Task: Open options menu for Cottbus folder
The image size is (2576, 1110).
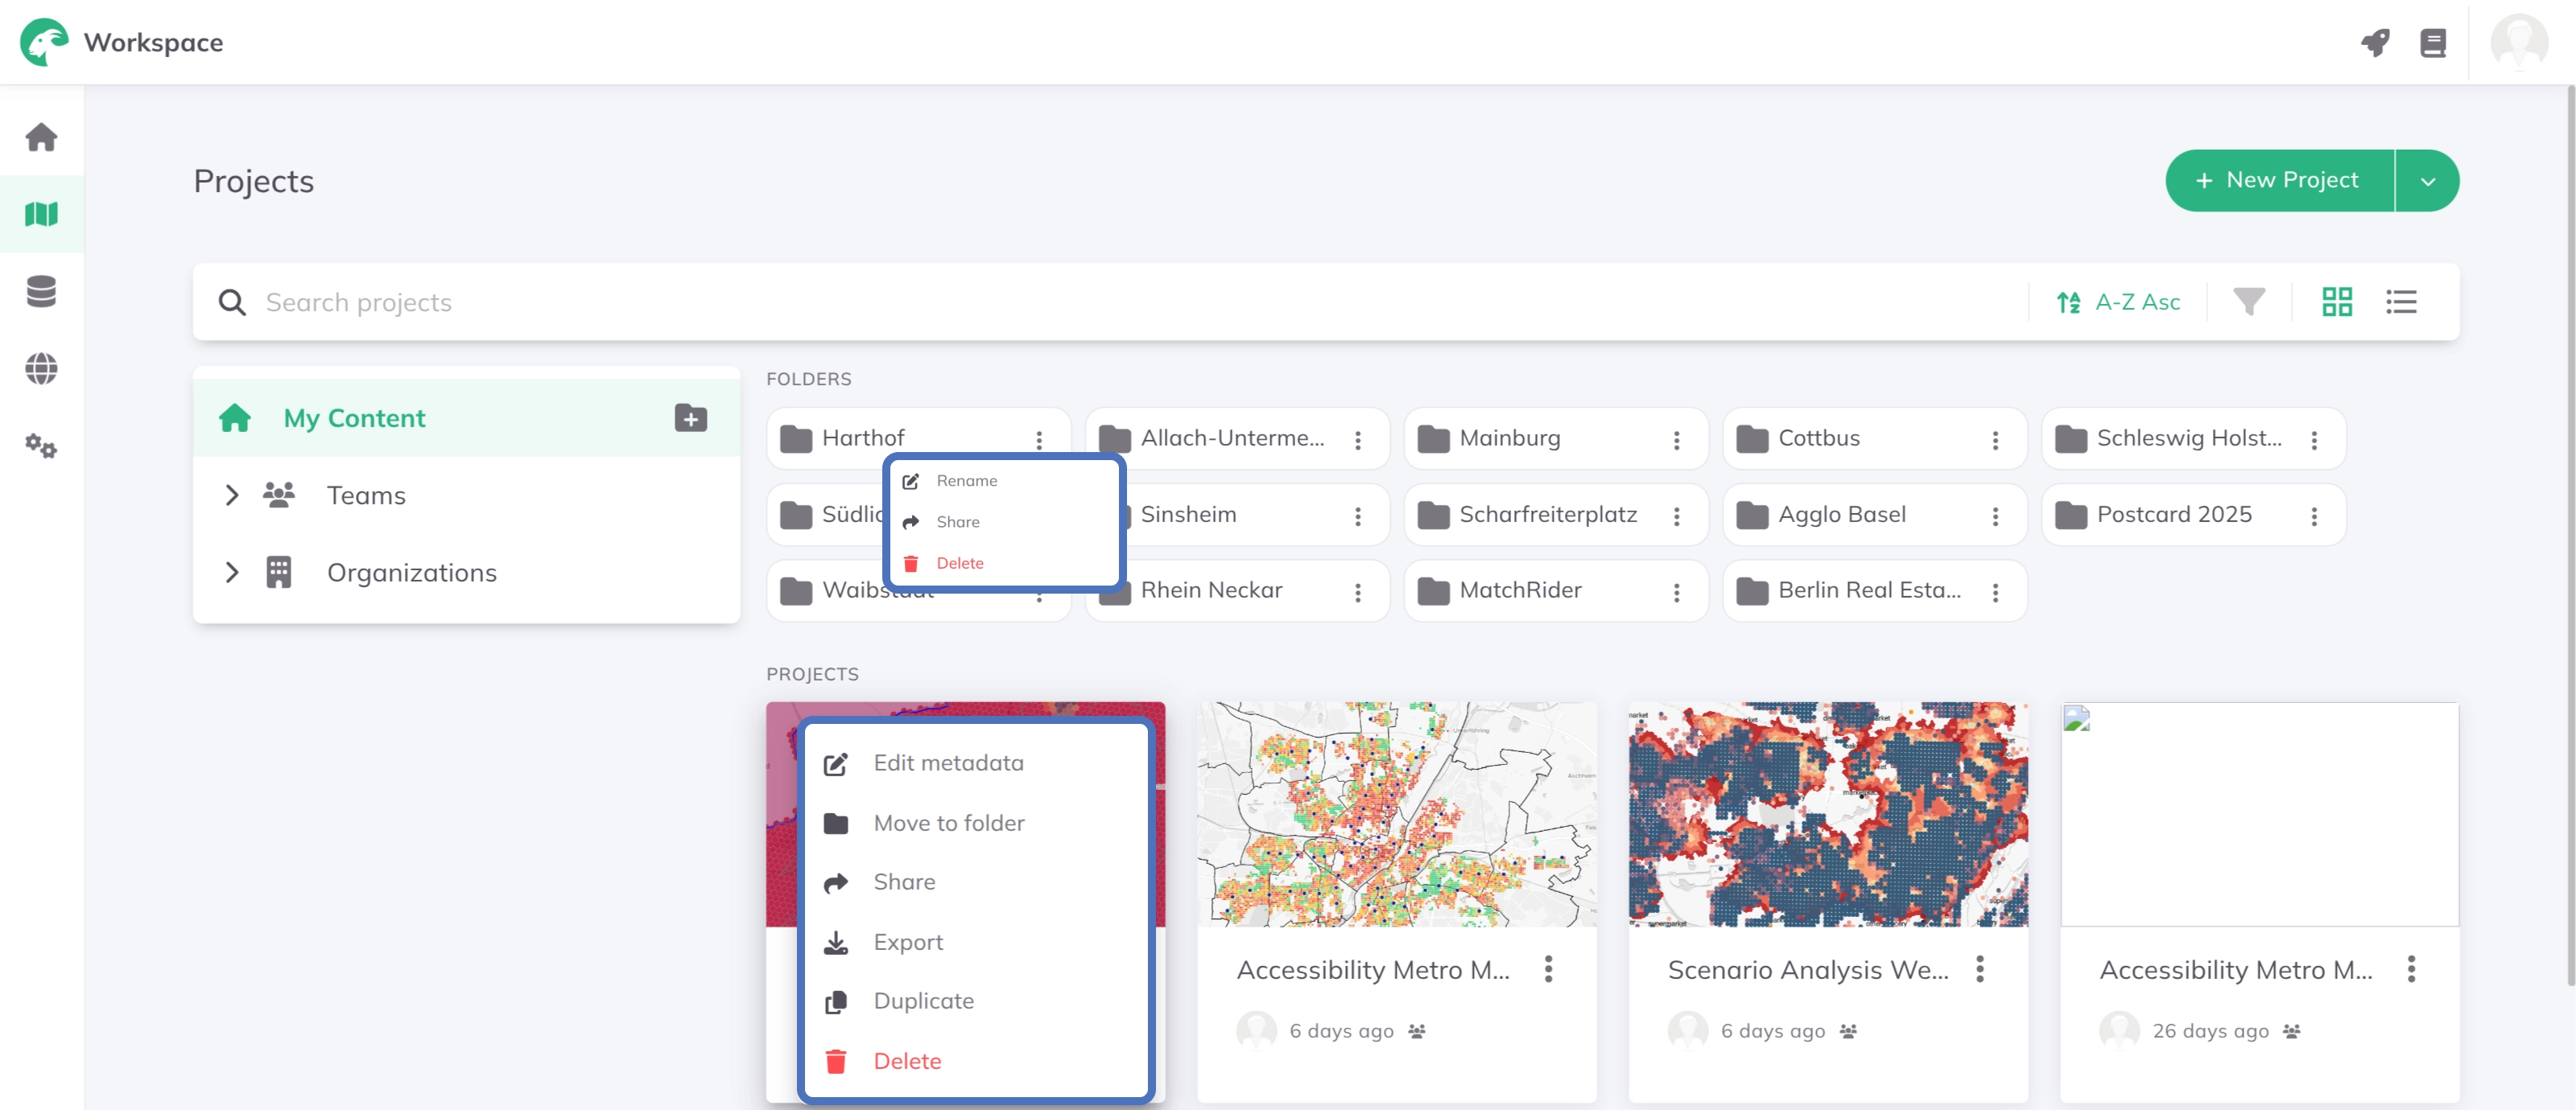Action: (1996, 440)
